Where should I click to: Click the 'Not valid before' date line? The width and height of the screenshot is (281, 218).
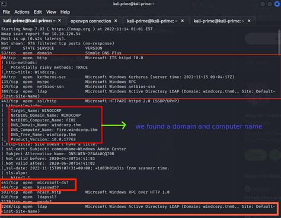tap(50, 159)
